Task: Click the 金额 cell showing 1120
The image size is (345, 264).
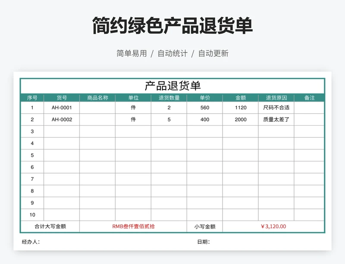Action: (x=241, y=108)
